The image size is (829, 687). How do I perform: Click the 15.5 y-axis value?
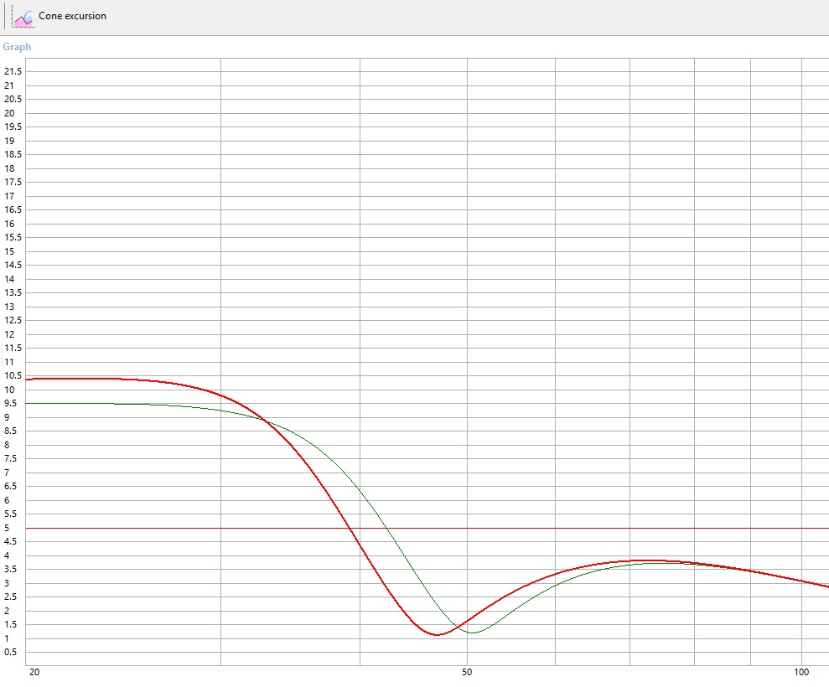(x=13, y=237)
